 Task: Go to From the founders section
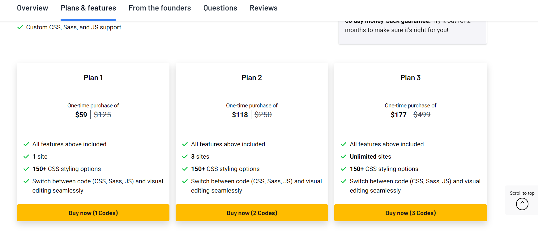click(160, 8)
